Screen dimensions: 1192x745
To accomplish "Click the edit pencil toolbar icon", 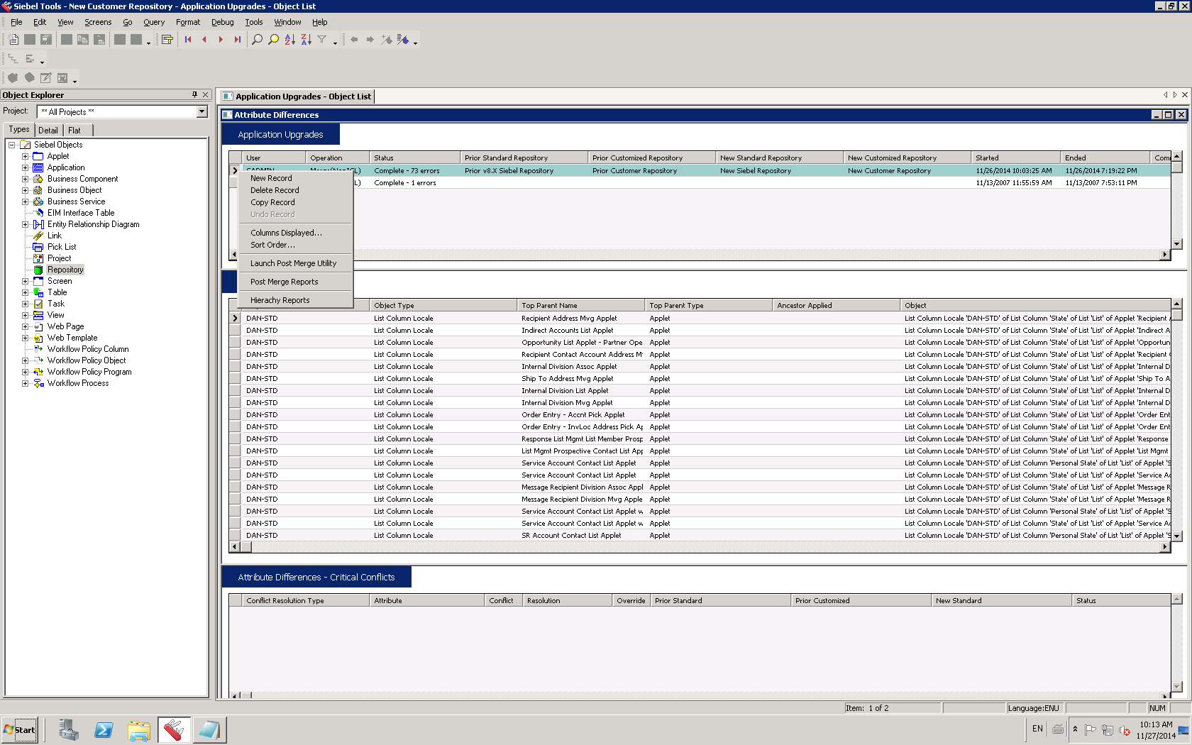I will [x=46, y=78].
